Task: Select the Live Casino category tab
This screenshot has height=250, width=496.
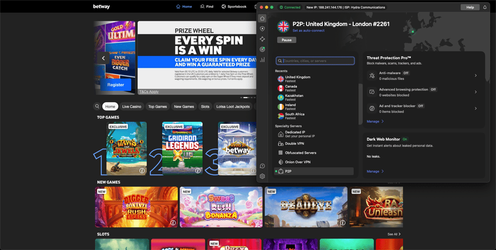Action: 132,106
